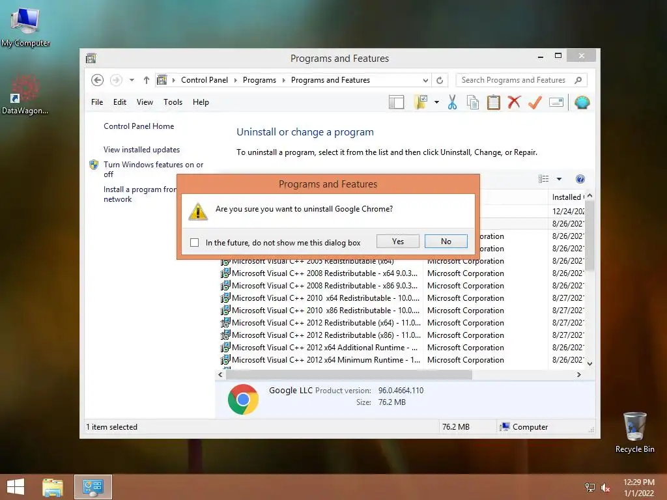Click the Control Panel address bar icon

[x=162, y=80]
